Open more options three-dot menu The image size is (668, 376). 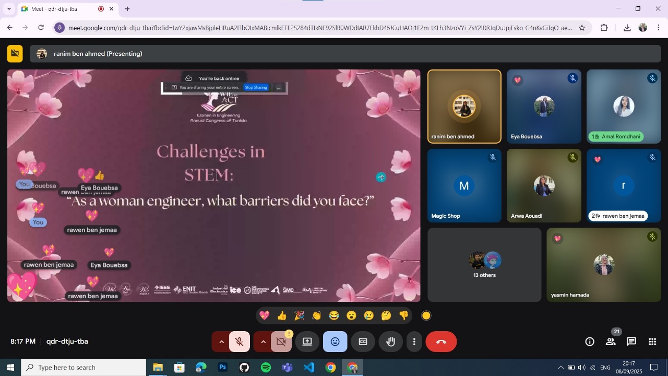pyautogui.click(x=414, y=342)
